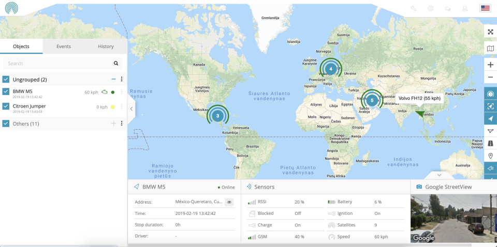497x247 pixels.
Task: Click BMW M5 speed 60 kph in list
Action: (91, 92)
